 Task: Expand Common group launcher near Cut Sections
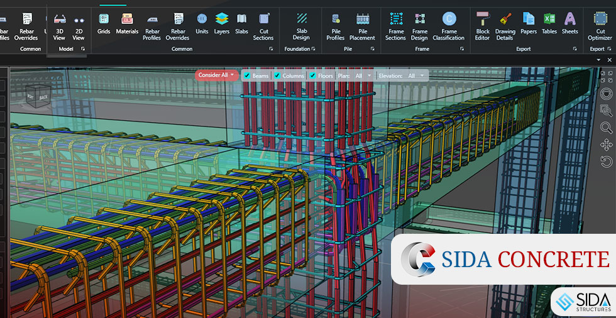tap(271, 48)
